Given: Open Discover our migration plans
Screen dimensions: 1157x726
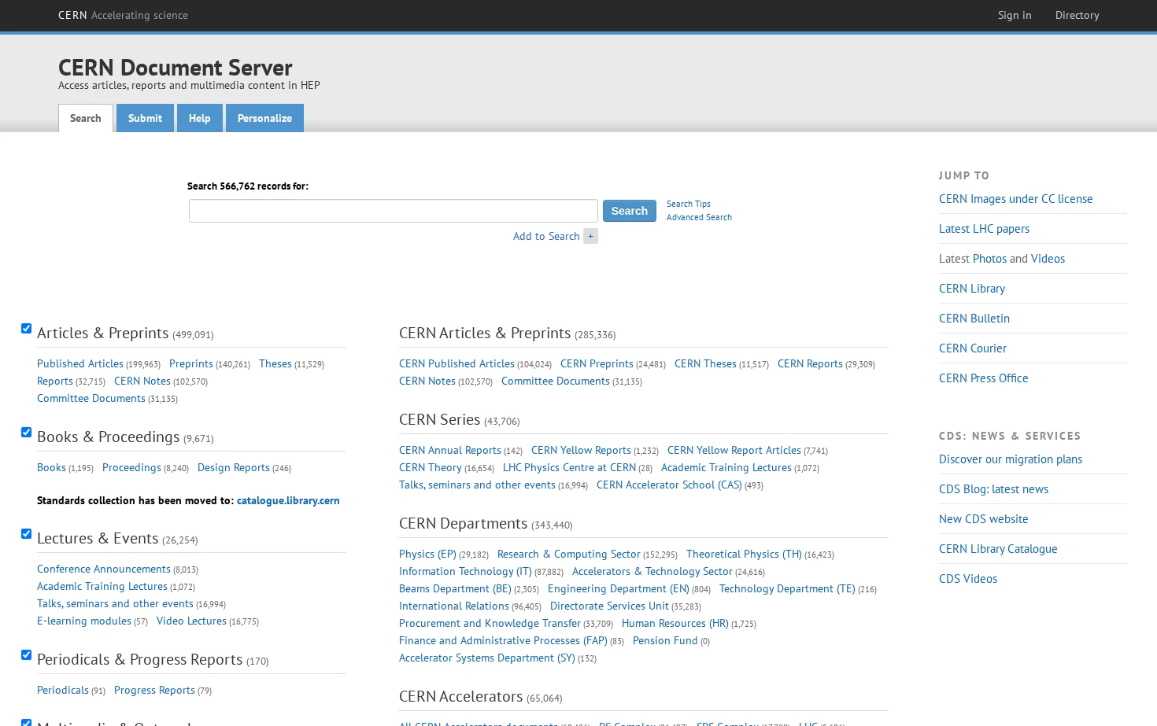Looking at the screenshot, I should (x=1011, y=459).
